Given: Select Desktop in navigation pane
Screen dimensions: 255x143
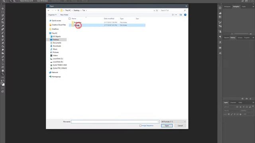Looking at the screenshot, I should [x=56, y=40].
